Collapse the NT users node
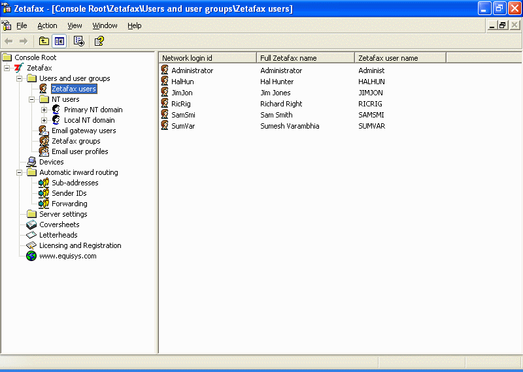523x372 pixels. 31,100
